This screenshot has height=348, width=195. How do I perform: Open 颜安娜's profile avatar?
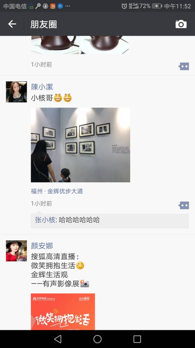click(16, 251)
